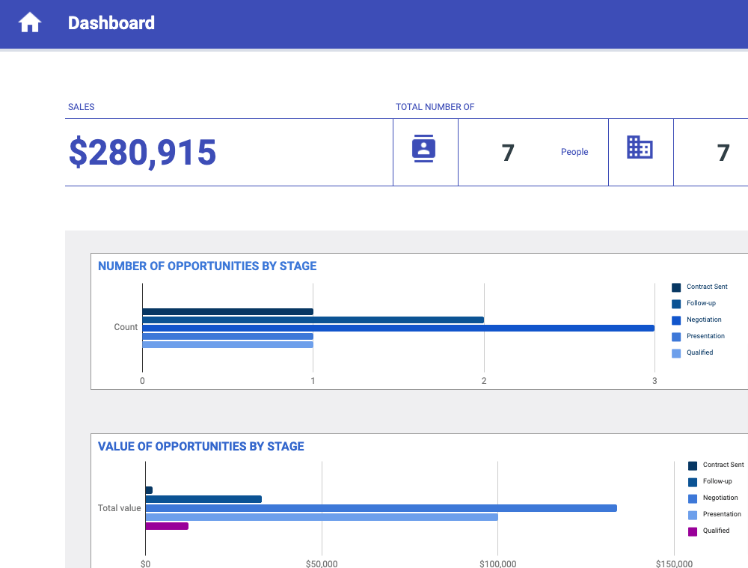This screenshot has height=568, width=748.
Task: Click purple Qualified swatch in value chart legend
Action: point(693,531)
